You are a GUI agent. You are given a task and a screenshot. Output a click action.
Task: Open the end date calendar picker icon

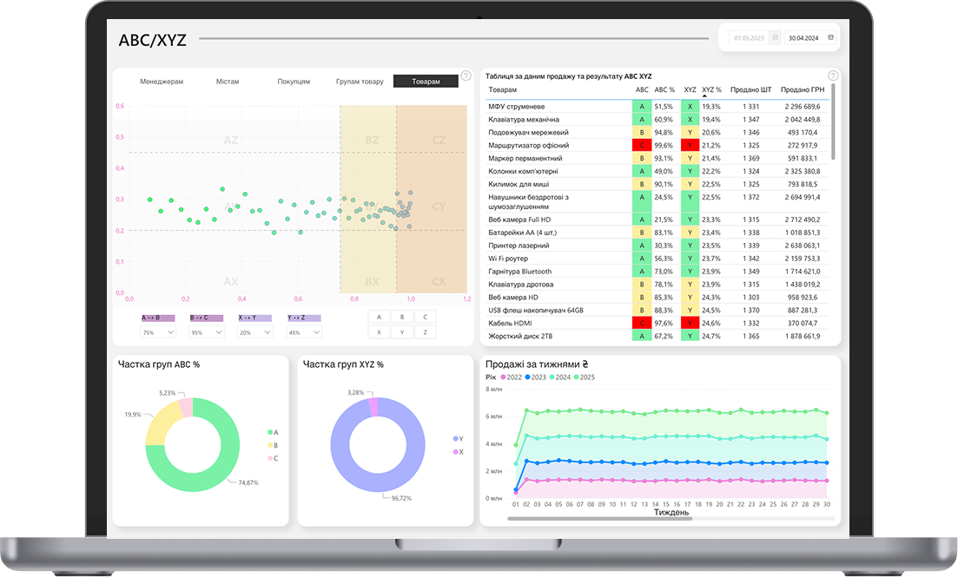pos(831,37)
